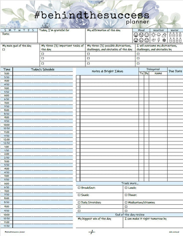
Task: Tick the Snack checkbox
Action: 79,195
